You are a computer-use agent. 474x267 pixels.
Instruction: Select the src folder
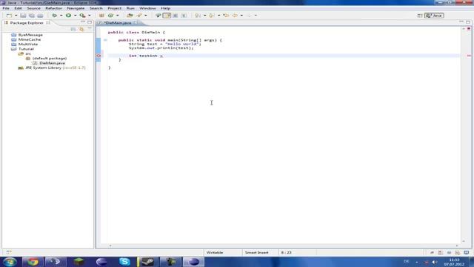click(28, 53)
